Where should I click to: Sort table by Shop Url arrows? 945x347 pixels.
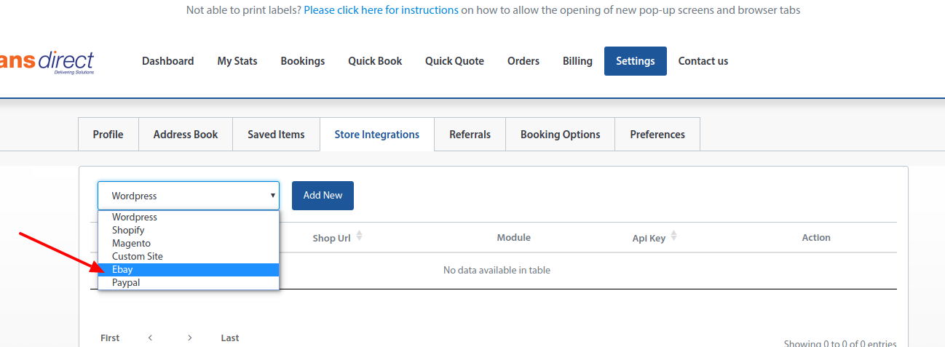[359, 237]
